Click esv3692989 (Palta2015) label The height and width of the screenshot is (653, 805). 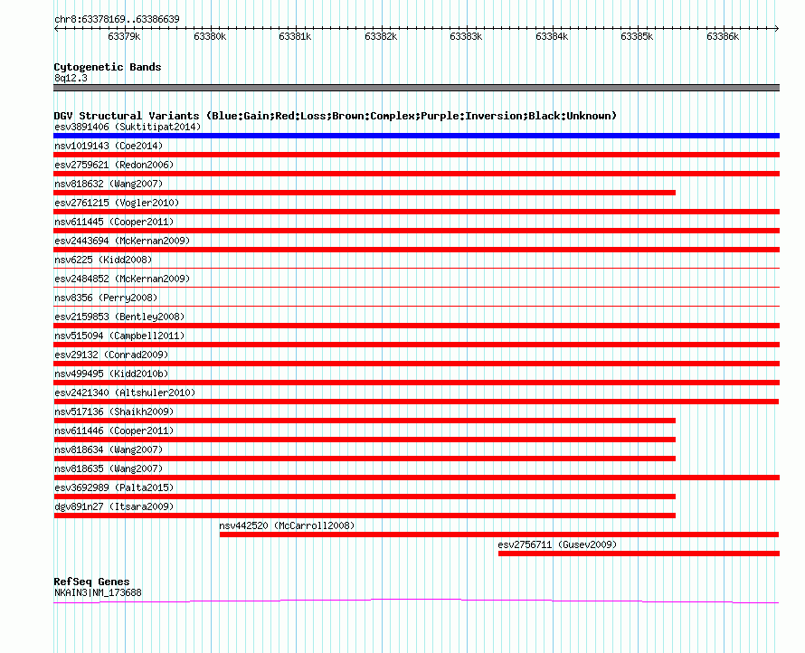point(114,487)
